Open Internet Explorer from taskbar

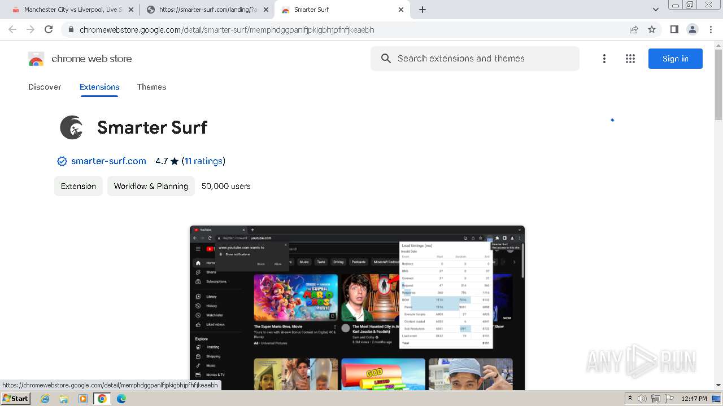45,399
